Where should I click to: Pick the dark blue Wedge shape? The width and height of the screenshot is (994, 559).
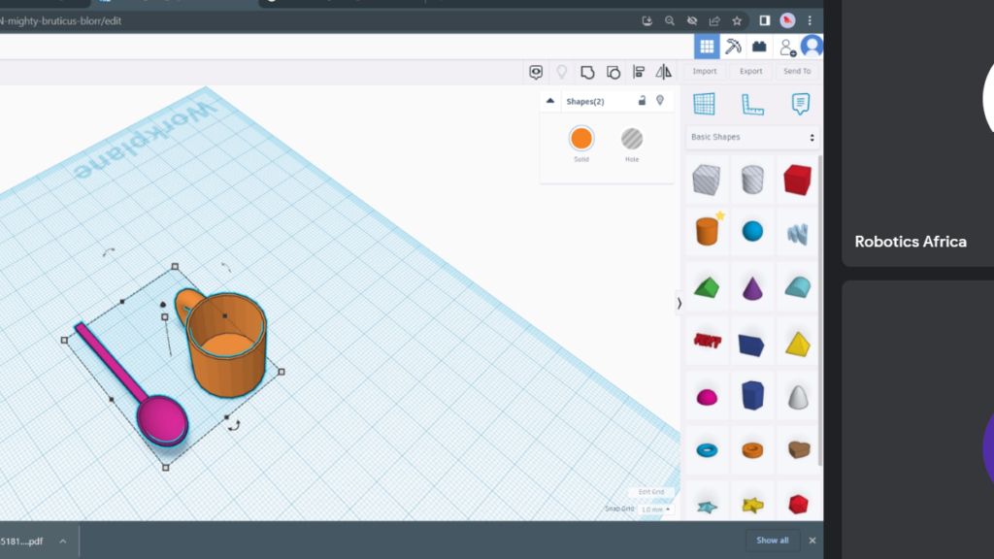(752, 345)
